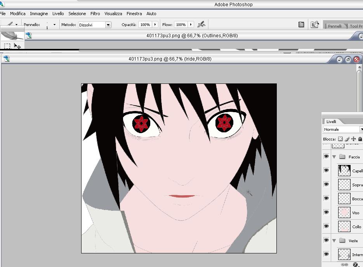Viewport: 363px width, 267px height.
Task: Toggle visibility of the Collo layer
Action: click(326, 226)
